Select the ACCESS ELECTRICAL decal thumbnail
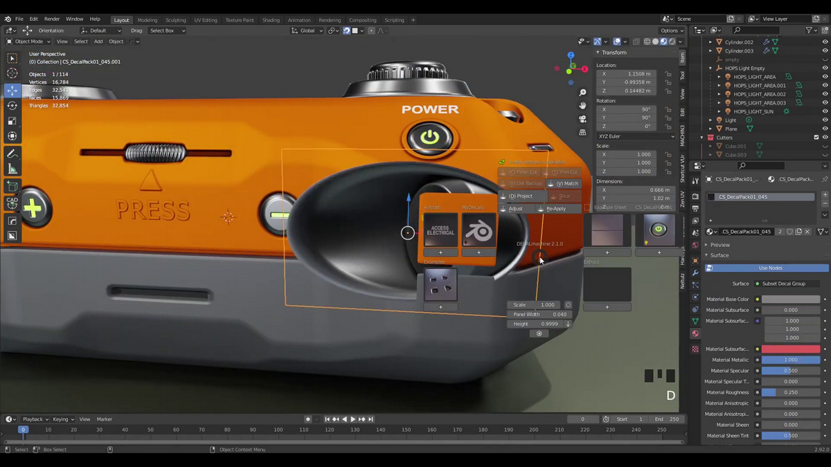Screen dimensions: 831x467 tap(440, 230)
